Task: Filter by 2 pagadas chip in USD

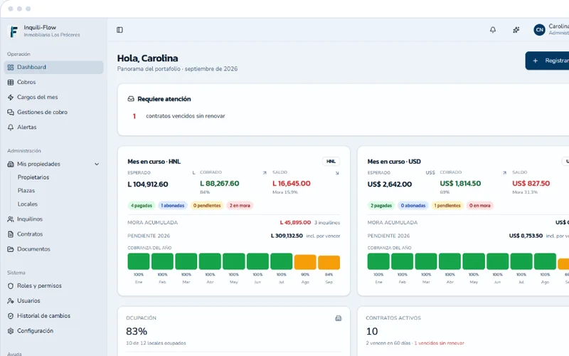Action: (381, 206)
